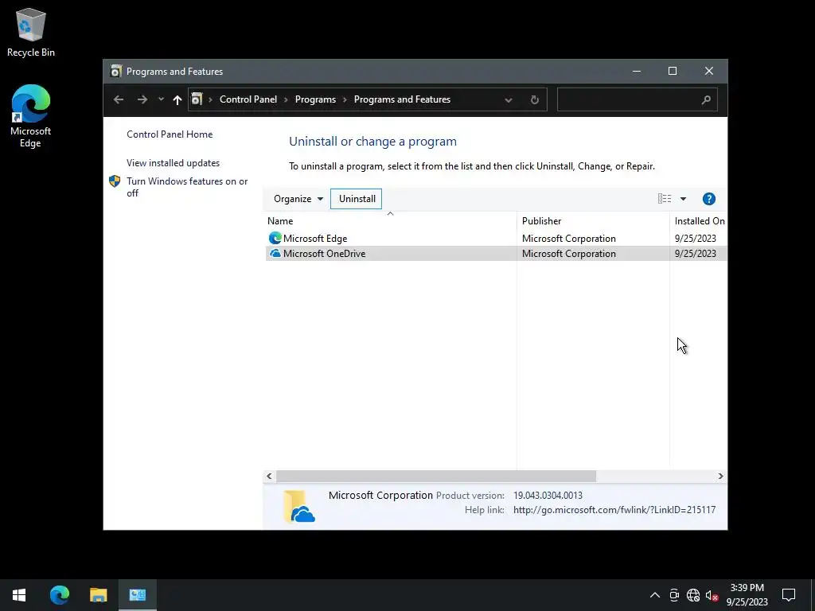Open the Organize dropdown menu
This screenshot has width=815, height=611.
298,198
